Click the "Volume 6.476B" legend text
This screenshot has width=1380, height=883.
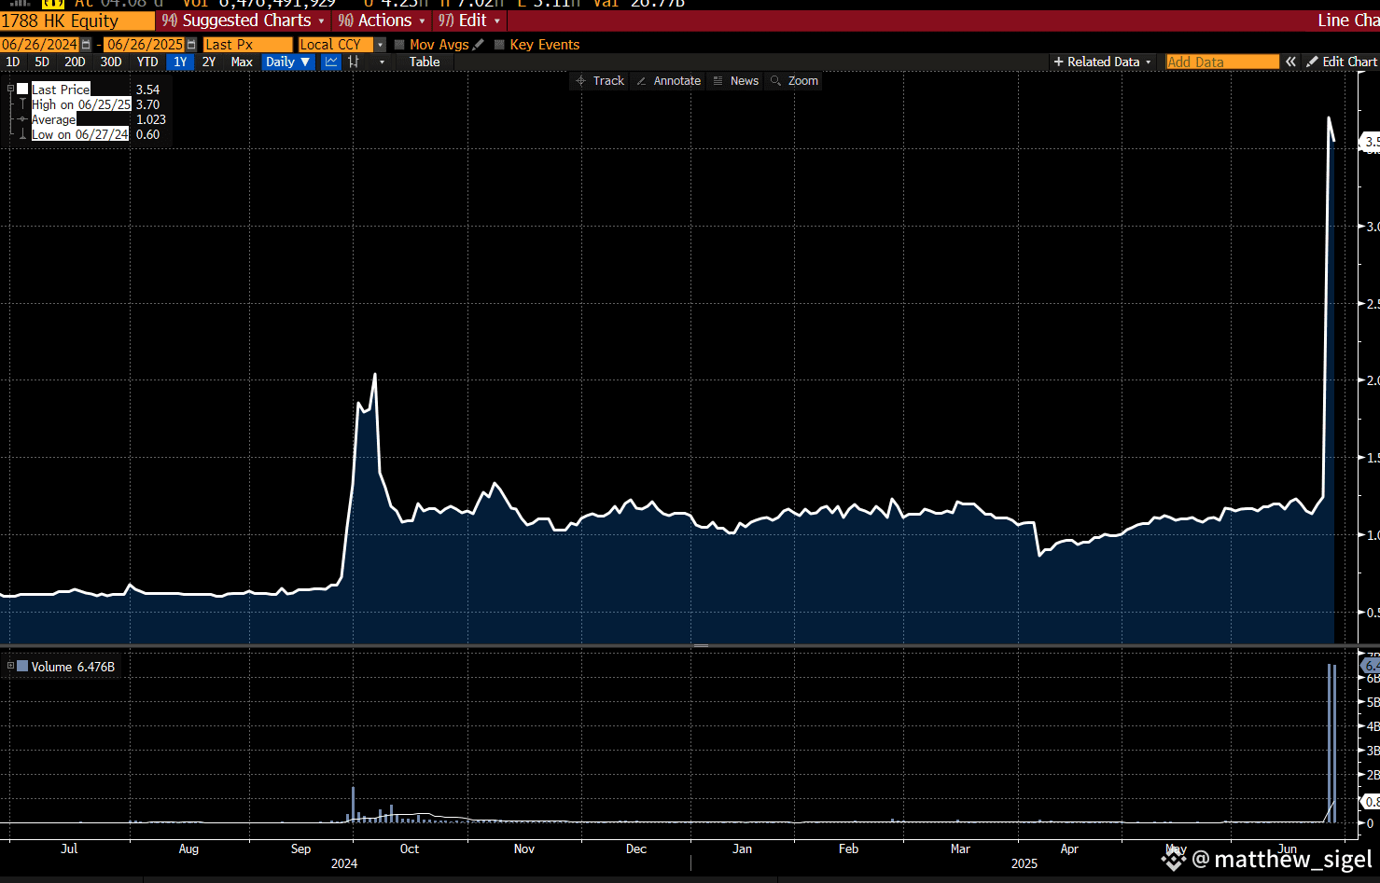click(73, 667)
